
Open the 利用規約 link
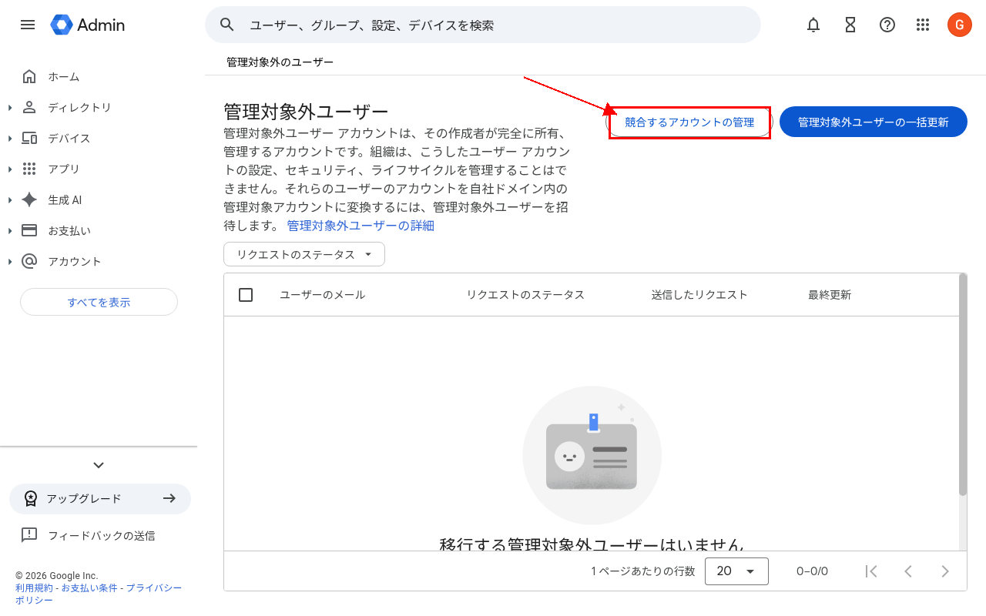point(34,588)
